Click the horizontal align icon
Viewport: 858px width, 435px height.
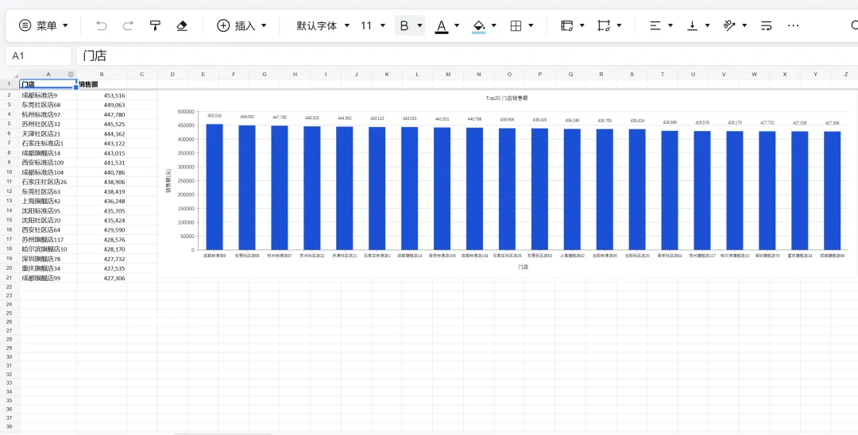pyautogui.click(x=655, y=25)
